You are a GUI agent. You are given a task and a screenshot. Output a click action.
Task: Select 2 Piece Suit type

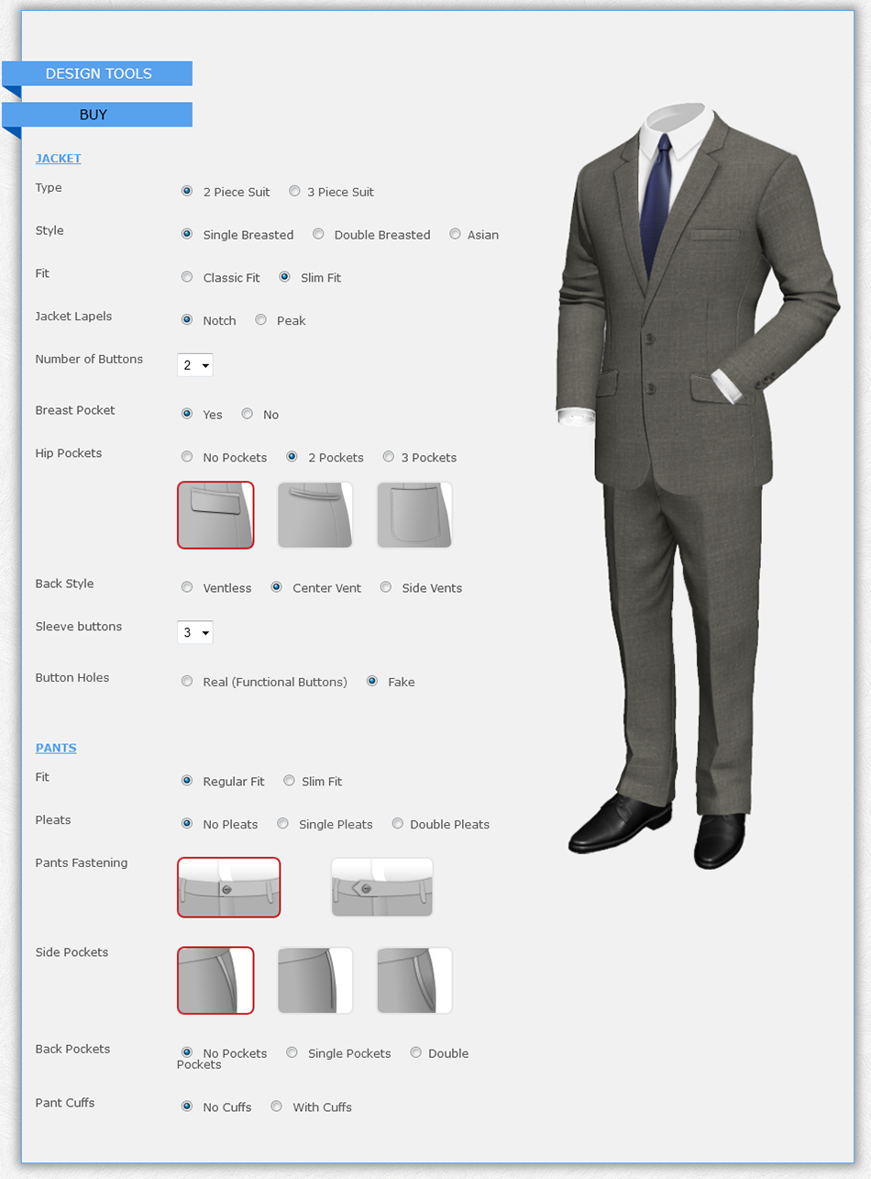(187, 191)
